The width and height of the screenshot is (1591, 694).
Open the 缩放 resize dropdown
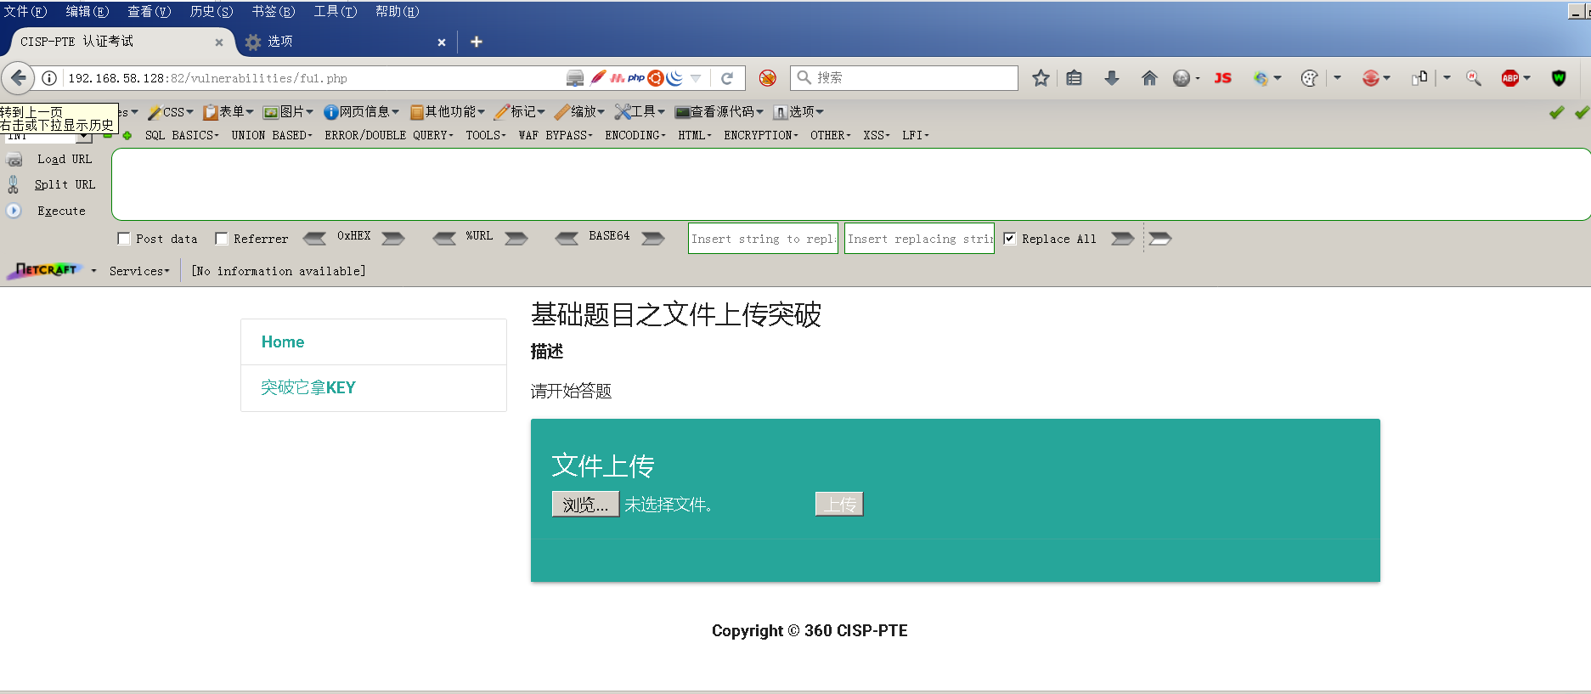click(x=579, y=112)
